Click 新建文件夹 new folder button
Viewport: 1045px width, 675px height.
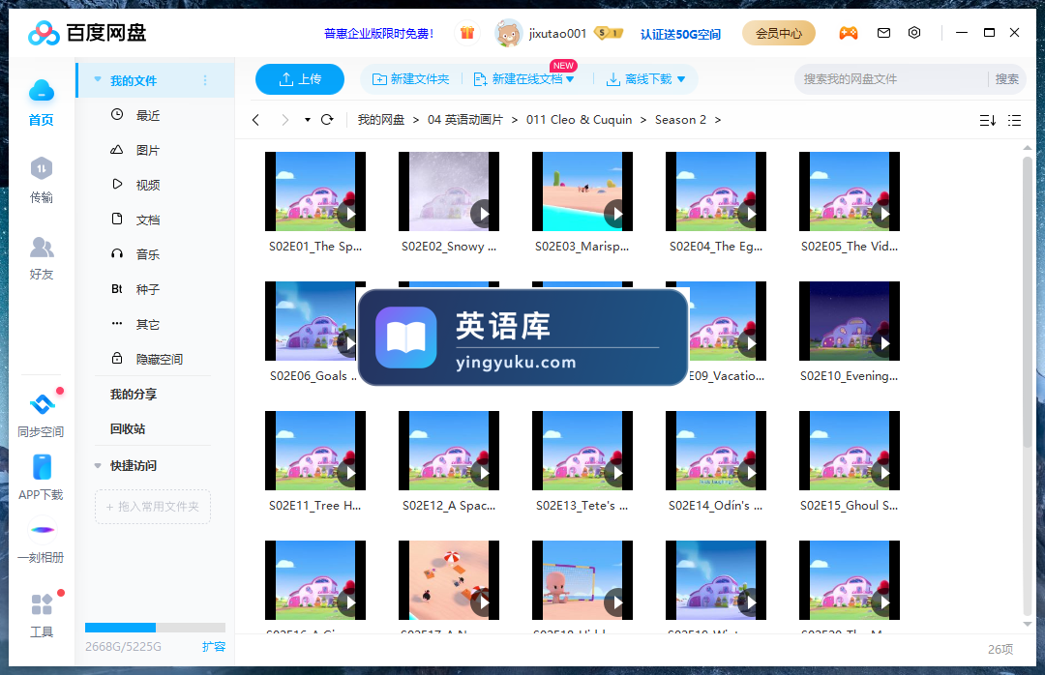tap(410, 79)
